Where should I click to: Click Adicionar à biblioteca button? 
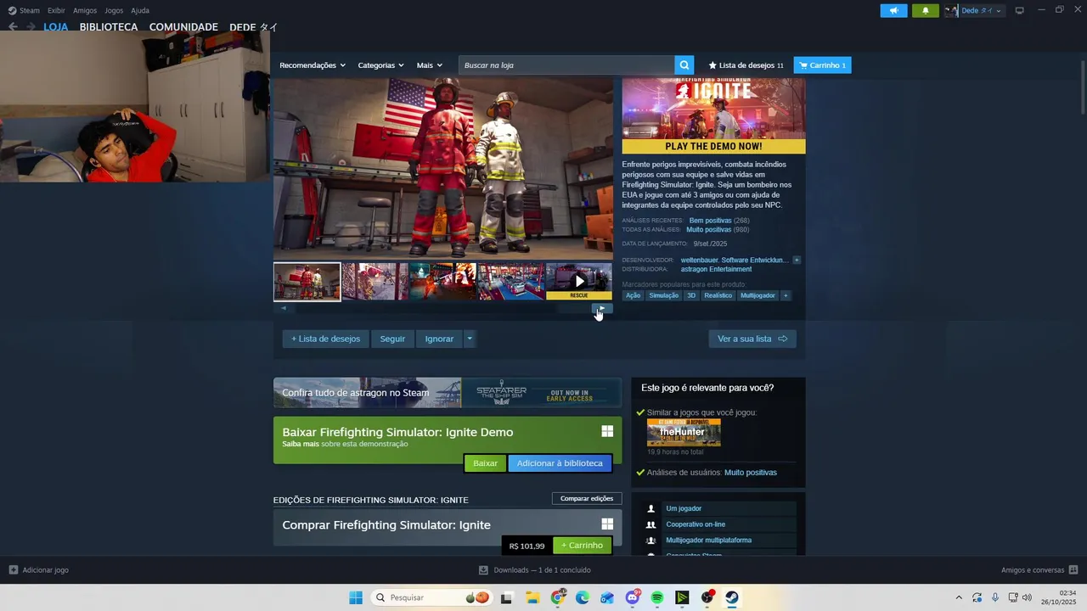click(x=560, y=463)
